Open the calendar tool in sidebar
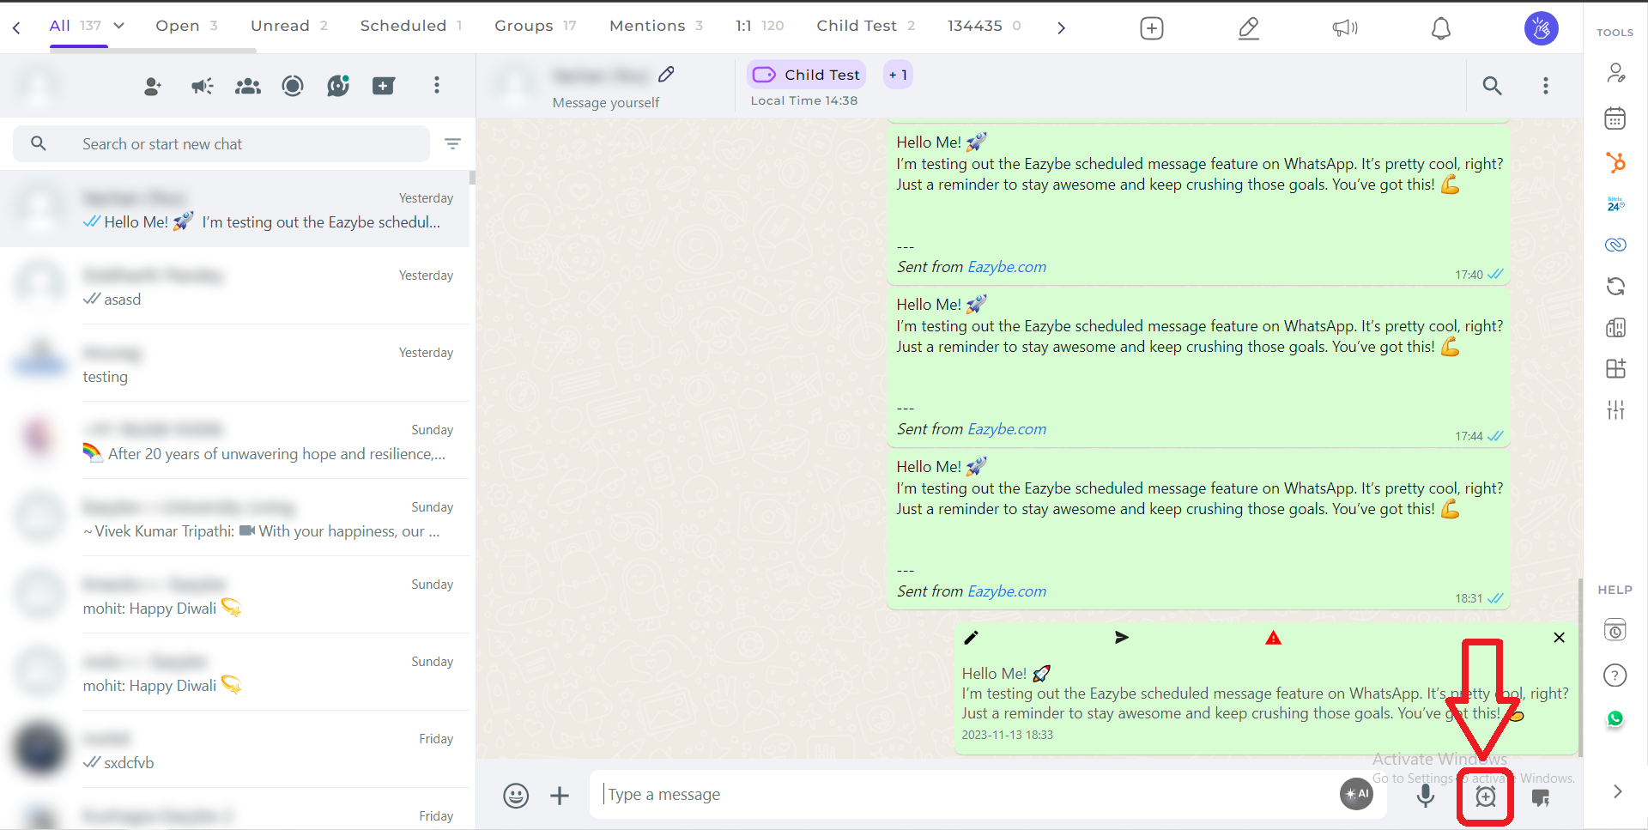This screenshot has width=1648, height=830. pos(1615,118)
